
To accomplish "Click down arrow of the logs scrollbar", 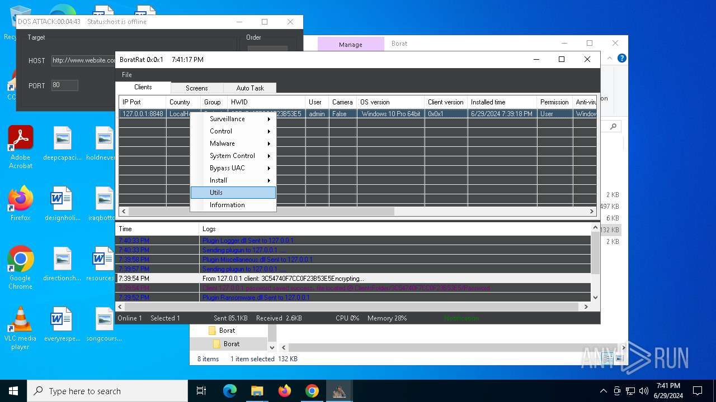I will 596,298.
